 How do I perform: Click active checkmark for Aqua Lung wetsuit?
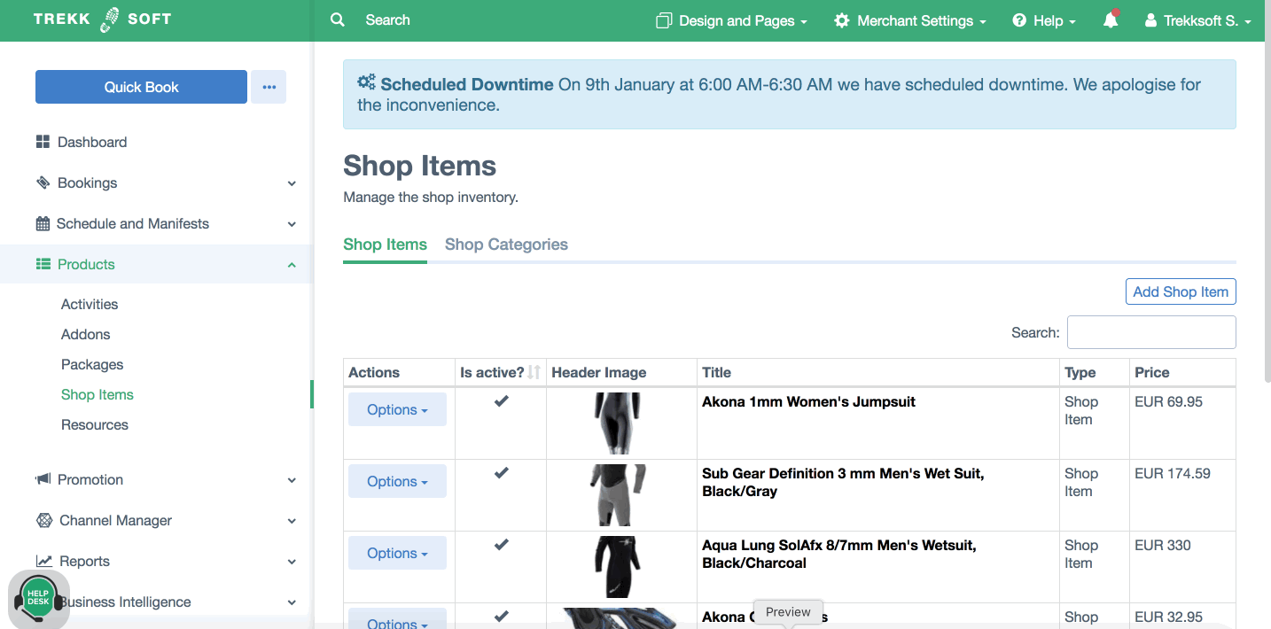502,545
